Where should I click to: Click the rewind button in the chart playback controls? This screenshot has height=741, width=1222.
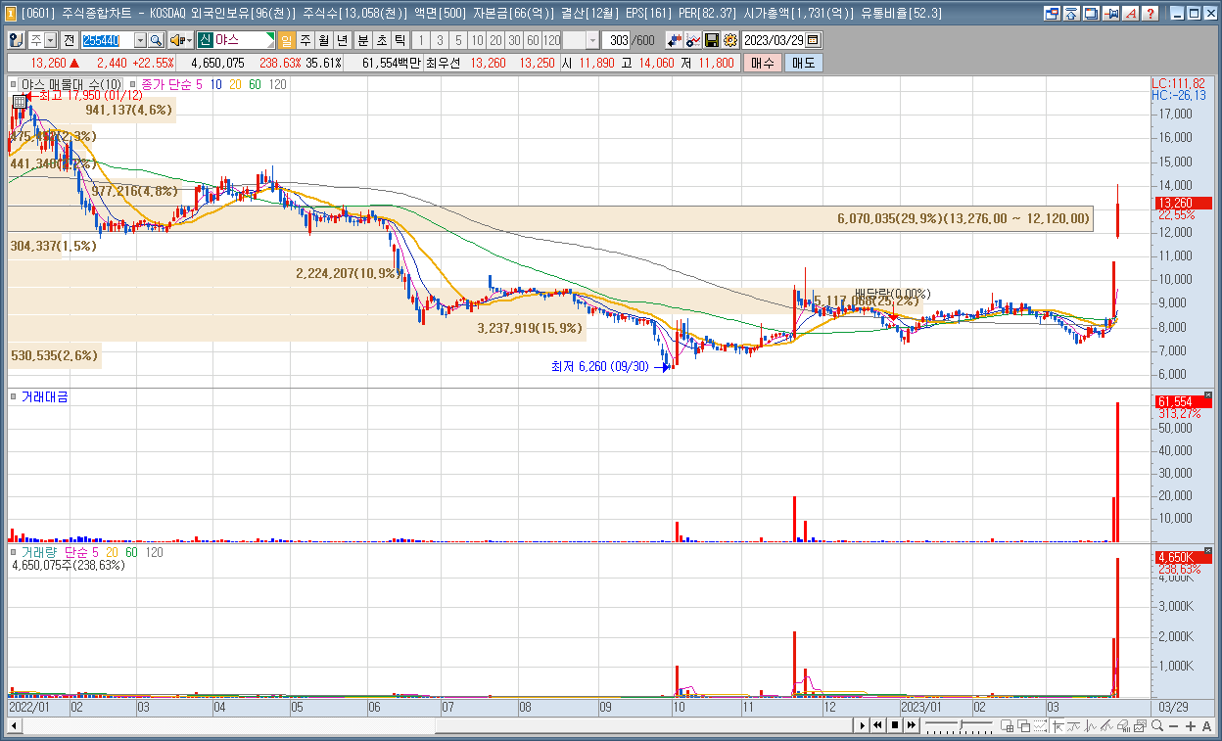click(x=877, y=725)
